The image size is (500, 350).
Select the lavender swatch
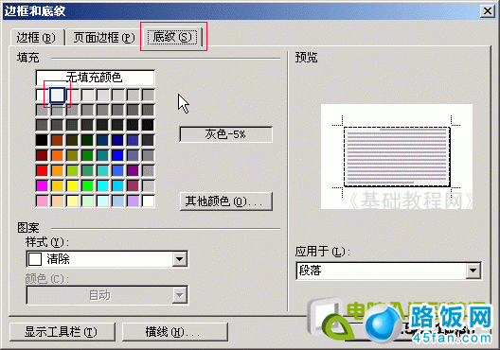(133, 201)
